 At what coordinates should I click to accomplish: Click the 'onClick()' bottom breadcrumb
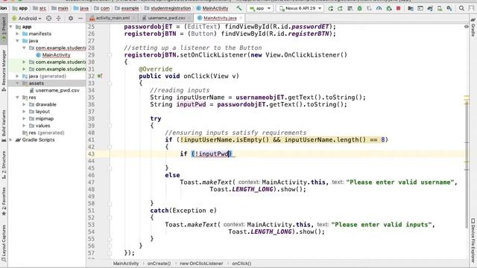[x=241, y=264]
